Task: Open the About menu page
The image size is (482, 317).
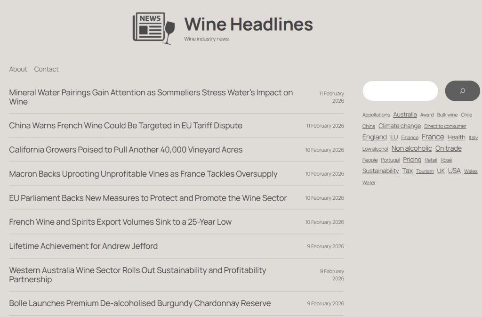Action: point(18,69)
